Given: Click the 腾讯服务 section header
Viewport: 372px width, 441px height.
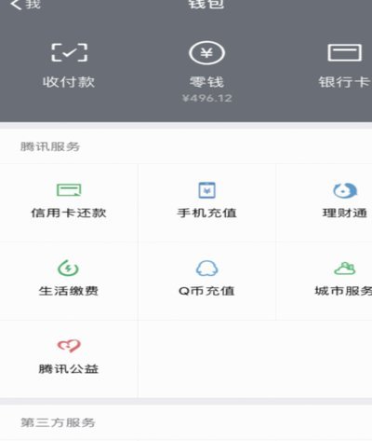Looking at the screenshot, I should point(50,146).
